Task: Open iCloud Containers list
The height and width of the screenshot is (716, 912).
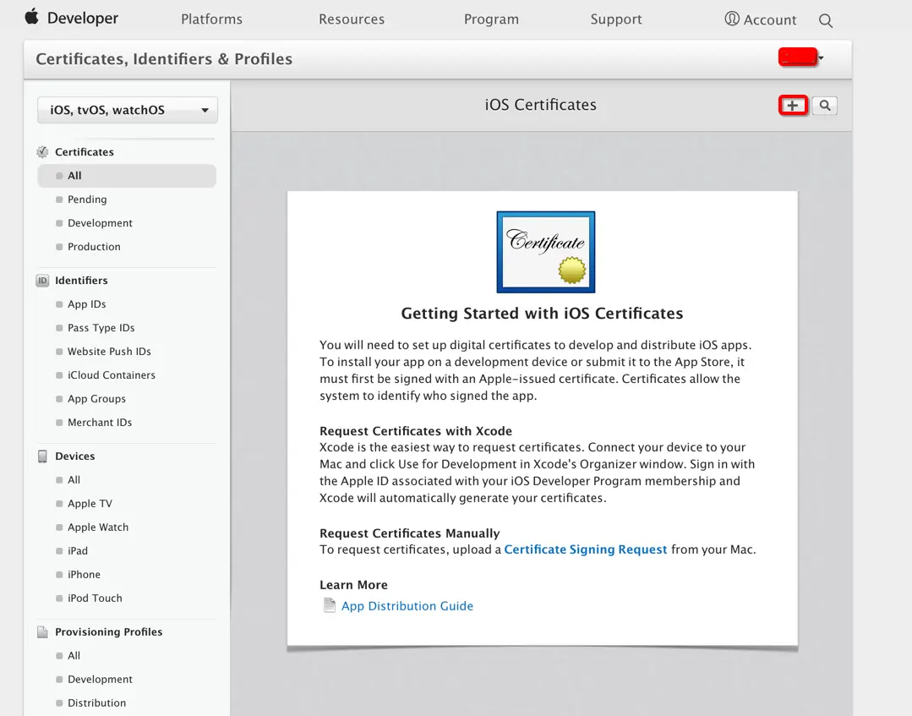Action: click(112, 375)
